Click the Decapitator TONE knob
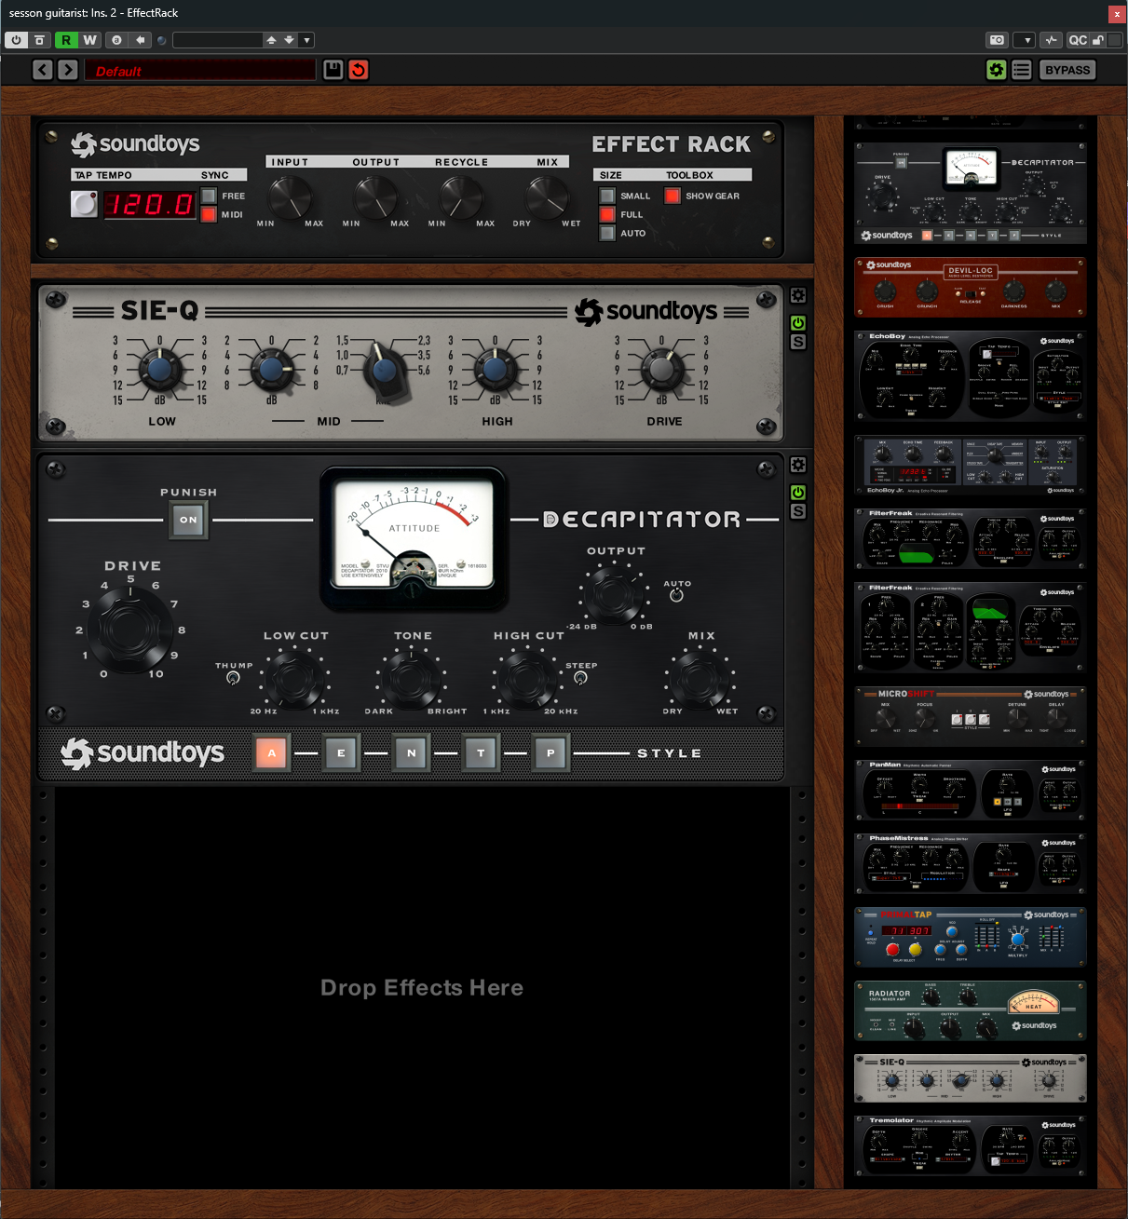This screenshot has height=1219, width=1128. (x=411, y=679)
